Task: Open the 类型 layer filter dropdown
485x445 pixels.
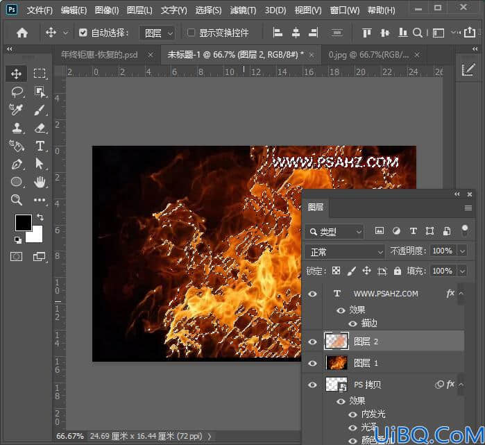Action: (334, 231)
